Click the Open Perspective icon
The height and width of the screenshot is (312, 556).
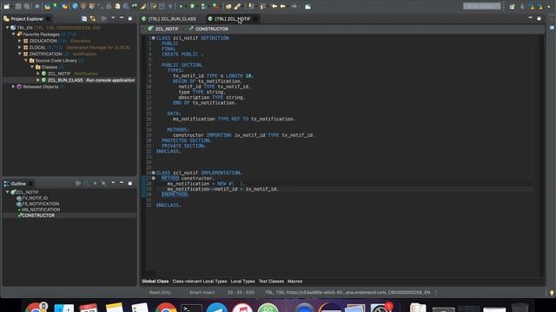(512, 6)
